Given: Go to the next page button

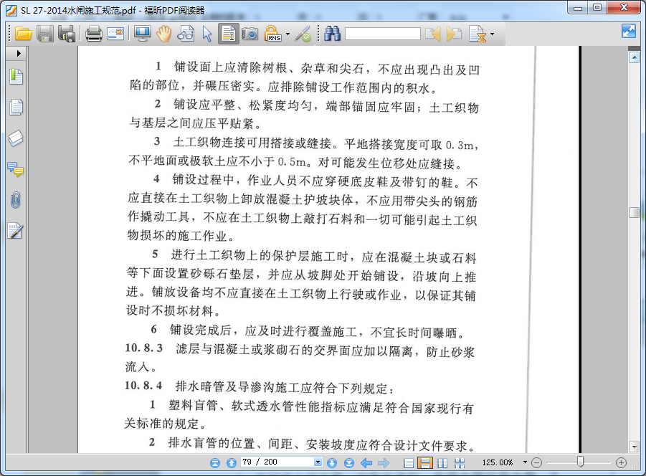Looking at the screenshot, I should pos(332,463).
